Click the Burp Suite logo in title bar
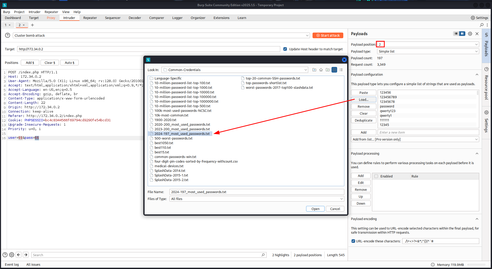 tap(4, 5)
